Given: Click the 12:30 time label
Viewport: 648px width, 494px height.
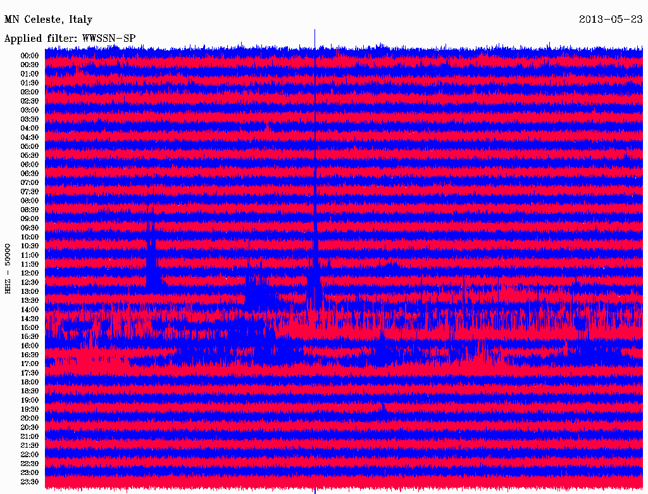Looking at the screenshot, I should (30, 282).
